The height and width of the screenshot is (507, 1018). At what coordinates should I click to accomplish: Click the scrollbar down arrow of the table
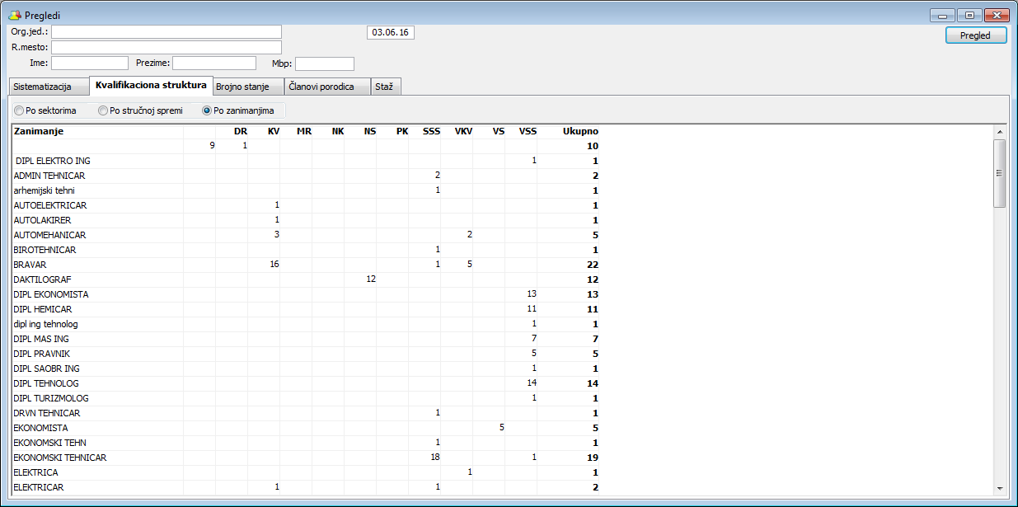pyautogui.click(x=1000, y=488)
